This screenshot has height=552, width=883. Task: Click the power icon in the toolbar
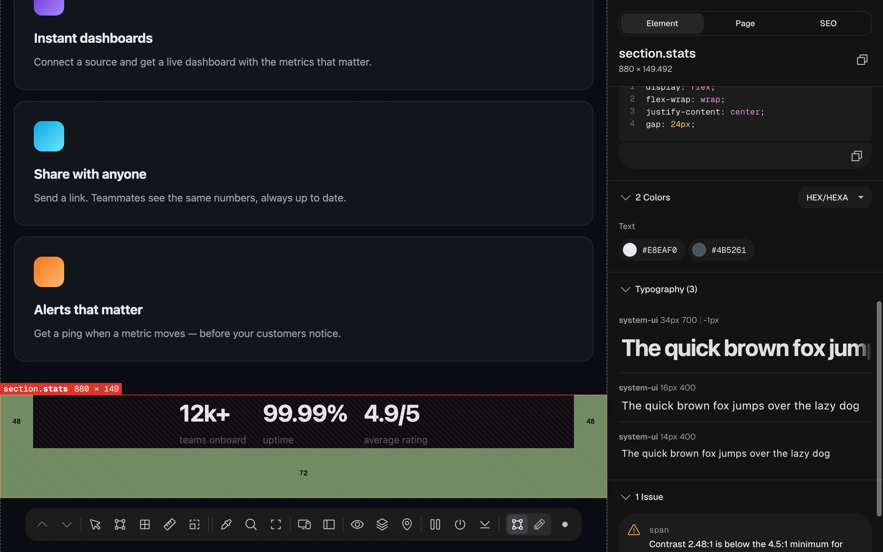[460, 525]
